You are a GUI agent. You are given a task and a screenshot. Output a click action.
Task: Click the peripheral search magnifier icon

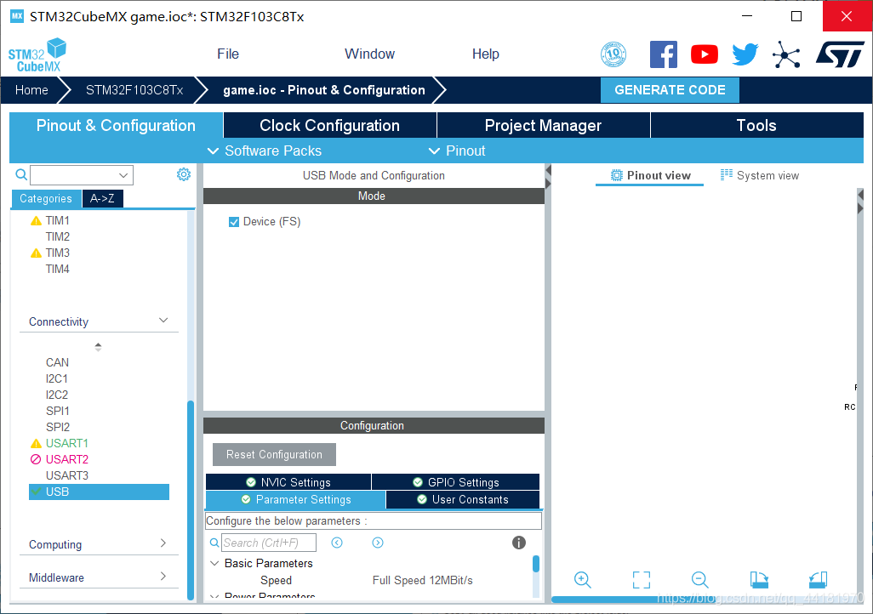21,175
